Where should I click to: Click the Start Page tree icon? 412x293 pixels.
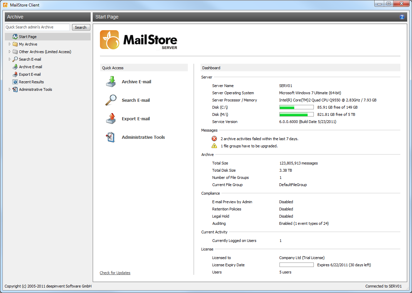coord(15,37)
